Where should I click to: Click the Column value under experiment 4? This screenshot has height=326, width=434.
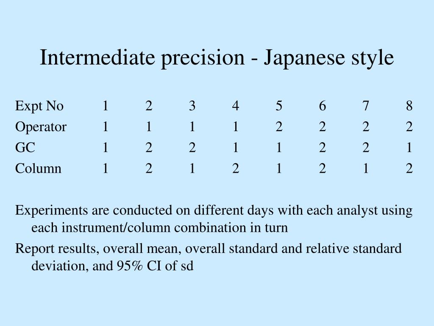tap(236, 169)
